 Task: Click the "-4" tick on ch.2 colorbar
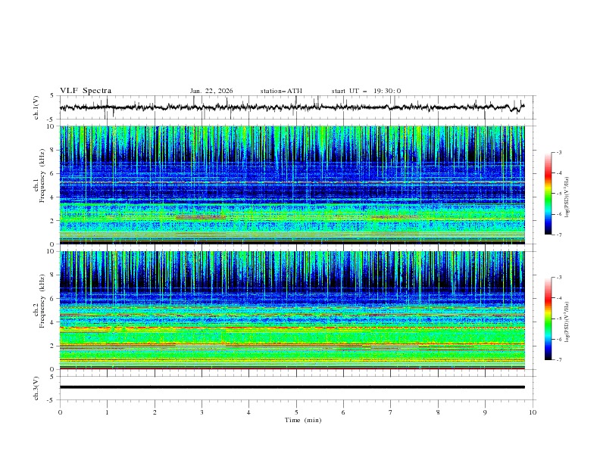click(558, 298)
